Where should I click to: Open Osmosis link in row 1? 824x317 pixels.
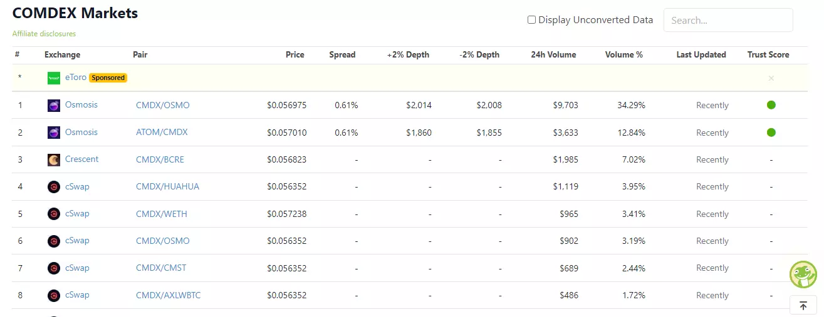81,104
